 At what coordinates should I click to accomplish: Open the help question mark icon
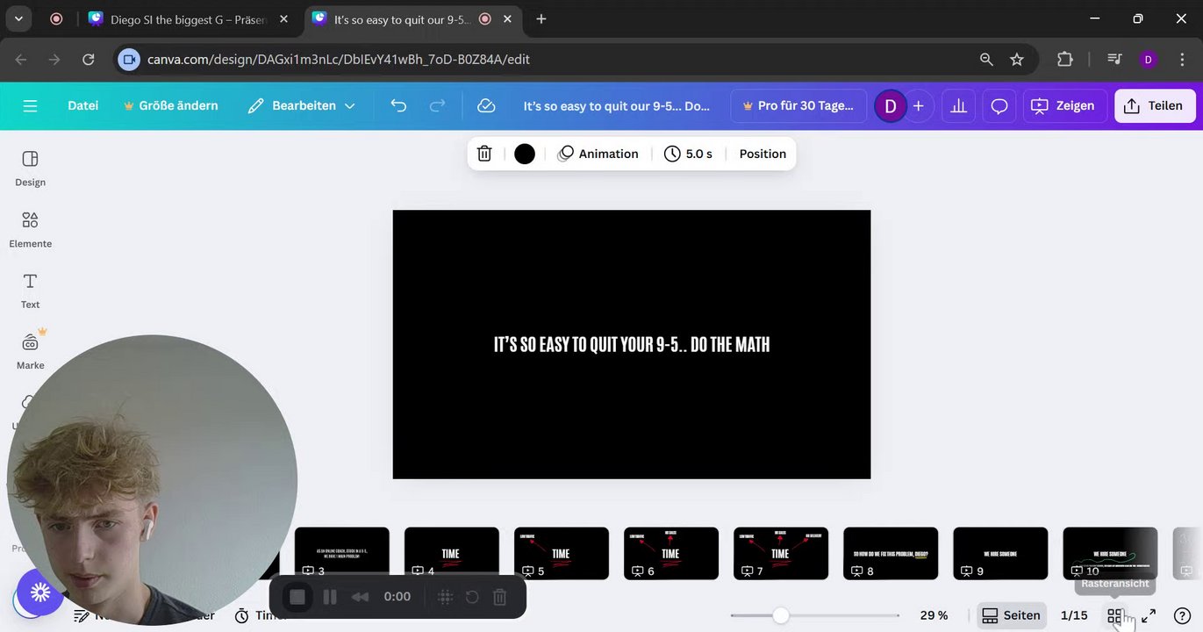(x=1182, y=616)
